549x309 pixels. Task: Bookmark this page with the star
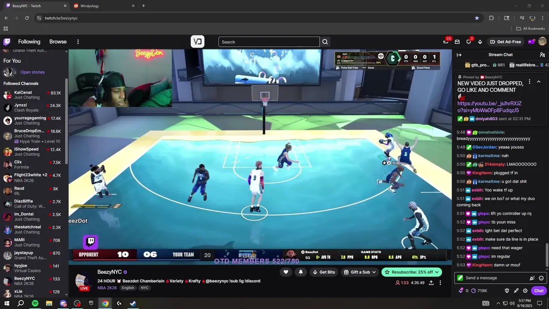pyautogui.click(x=477, y=18)
